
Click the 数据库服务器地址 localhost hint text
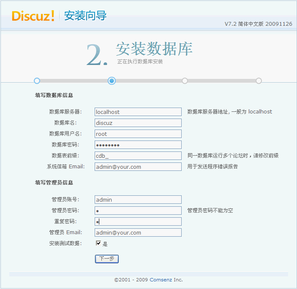pyautogui.click(x=229, y=111)
